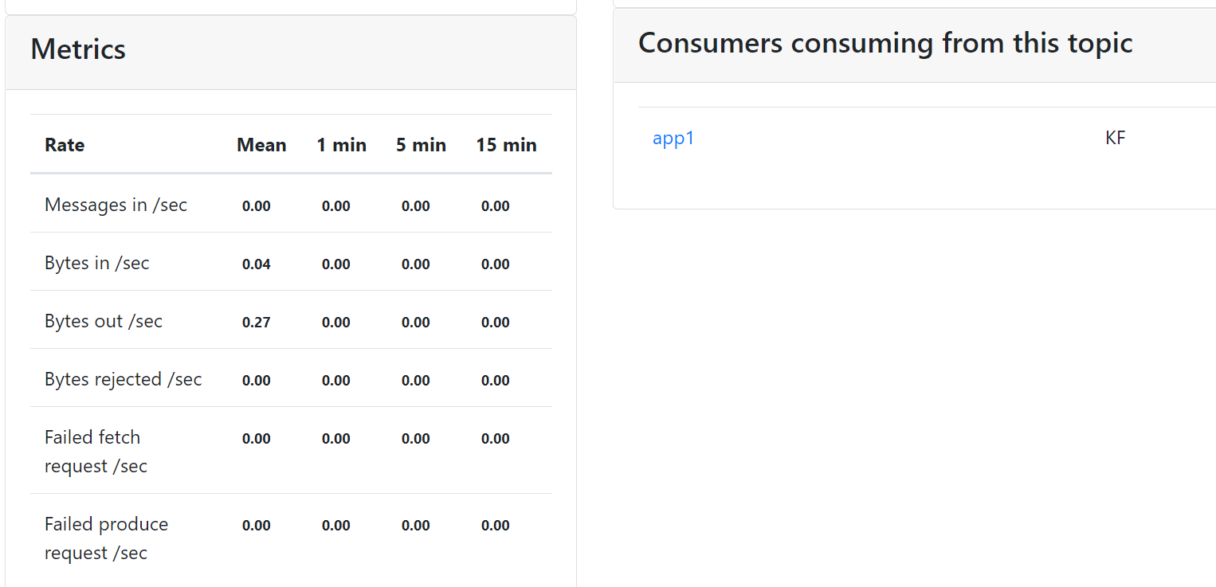The width and height of the screenshot is (1216, 587).
Task: Click the Metrics panel heading
Action: [x=78, y=49]
